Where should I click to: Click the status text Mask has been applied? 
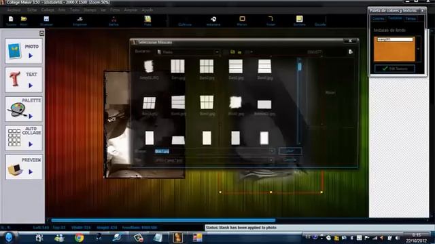(x=241, y=228)
